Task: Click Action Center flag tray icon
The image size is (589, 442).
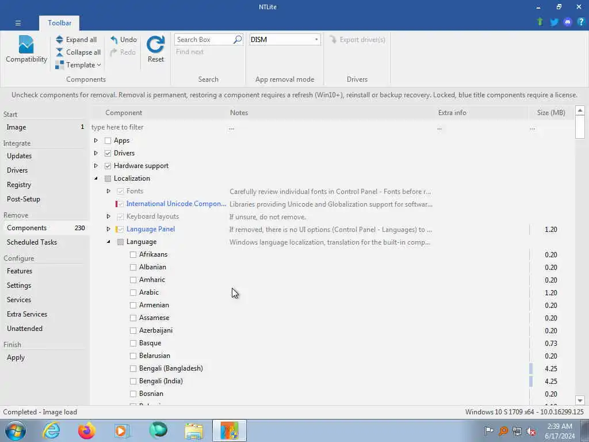Action: (x=489, y=430)
